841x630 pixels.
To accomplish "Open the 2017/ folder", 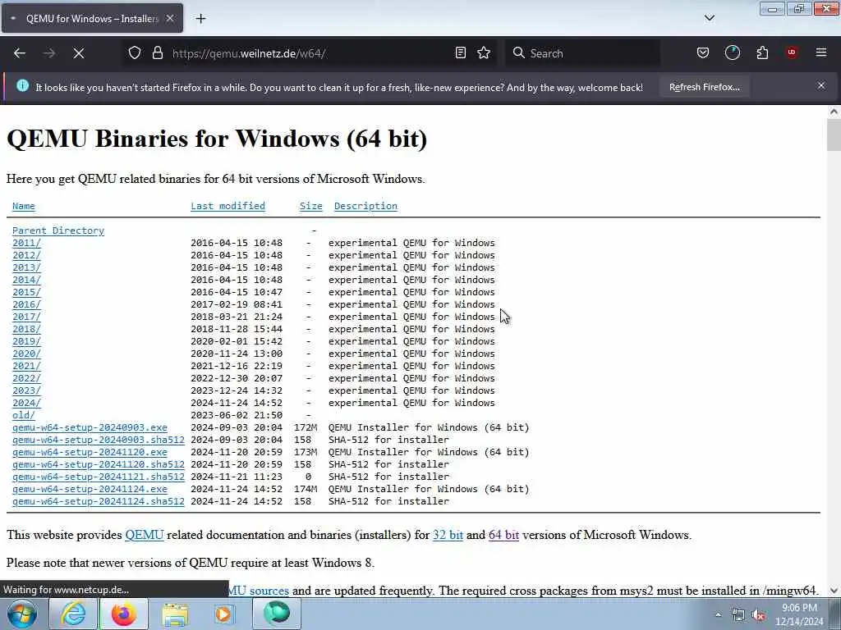I will 26,317.
